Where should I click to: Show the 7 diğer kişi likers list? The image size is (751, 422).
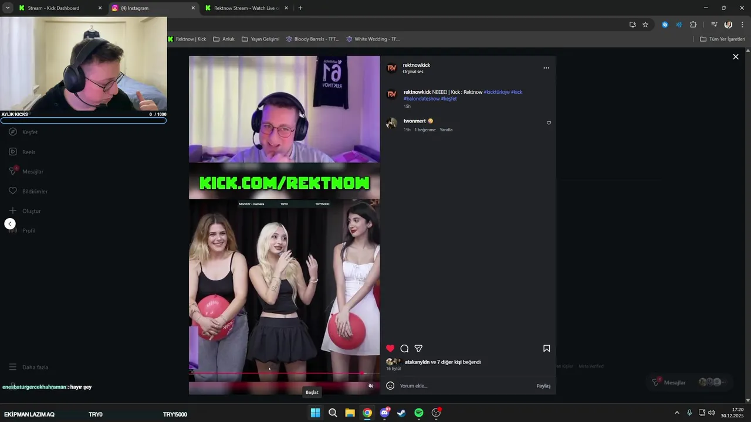tap(449, 362)
